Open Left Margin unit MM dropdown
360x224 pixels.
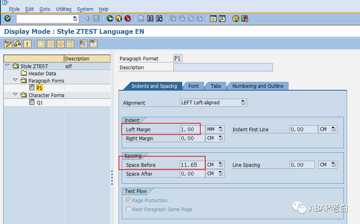[221, 129]
